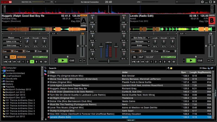Toggle SYNC on deck B
The width and height of the screenshot is (217, 122).
click(212, 25)
